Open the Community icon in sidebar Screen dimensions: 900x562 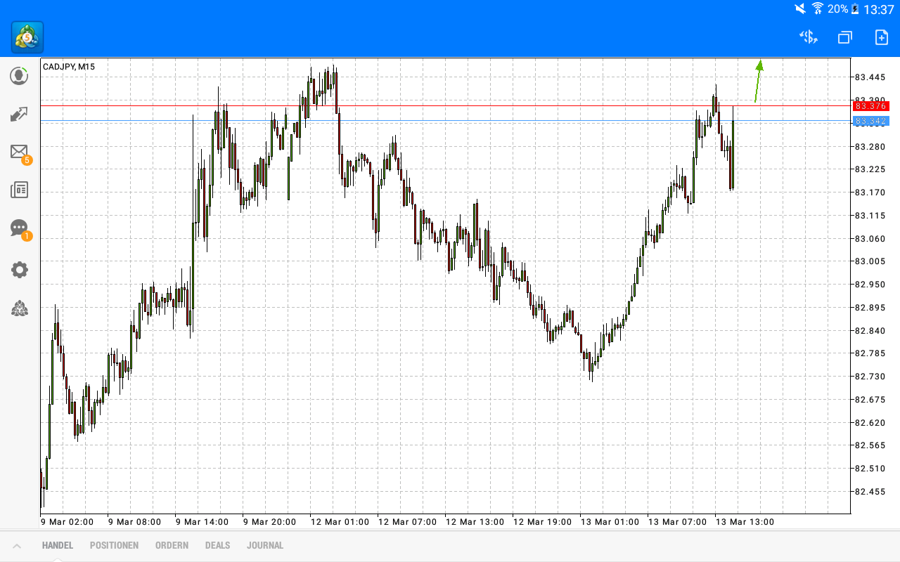tap(19, 309)
